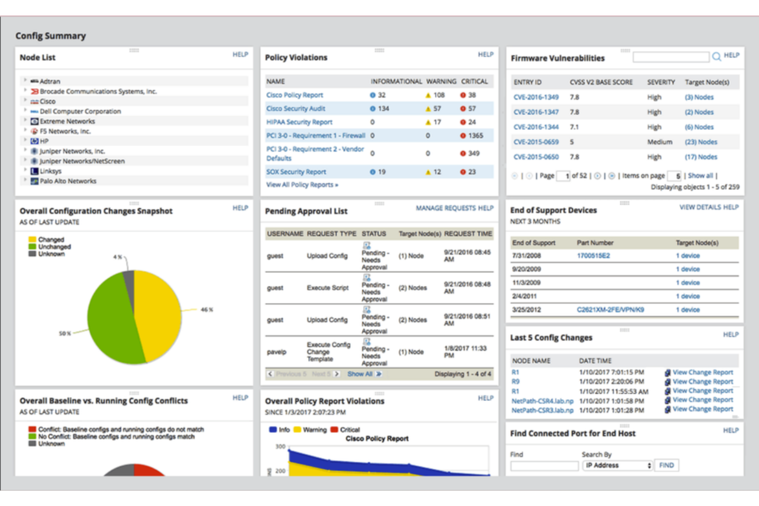Open the Search By IP Address dropdown
Image resolution: width=759 pixels, height=506 pixels.
tap(617, 465)
